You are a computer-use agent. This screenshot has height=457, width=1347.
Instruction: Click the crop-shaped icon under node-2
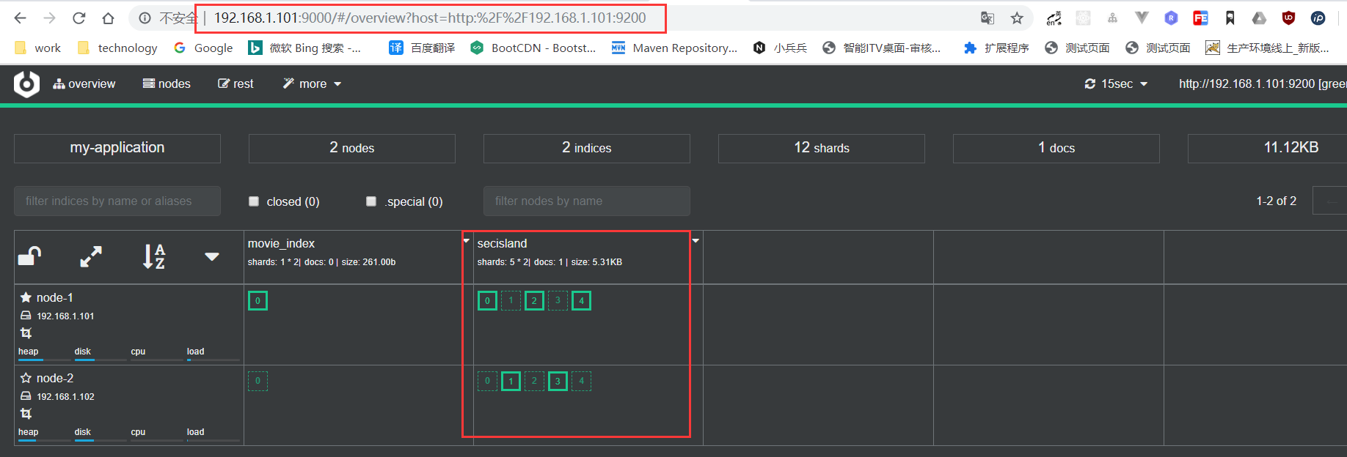26,414
